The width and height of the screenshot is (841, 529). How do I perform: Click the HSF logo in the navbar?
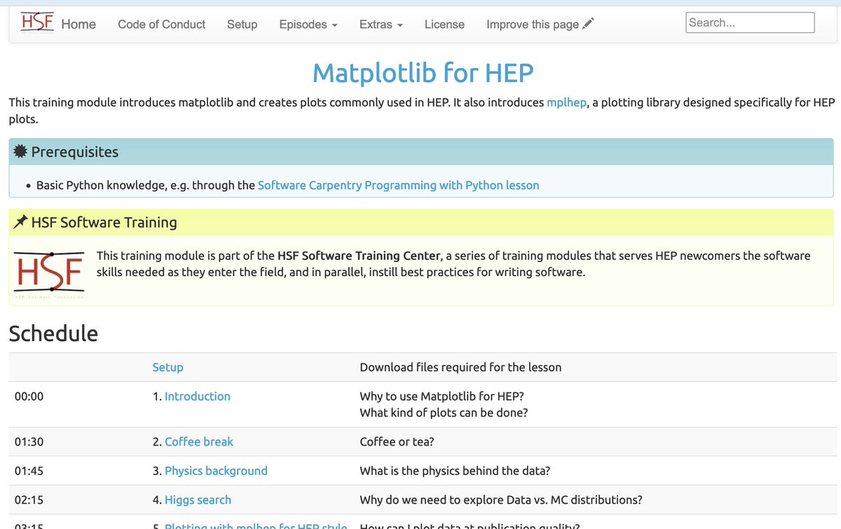click(x=37, y=22)
